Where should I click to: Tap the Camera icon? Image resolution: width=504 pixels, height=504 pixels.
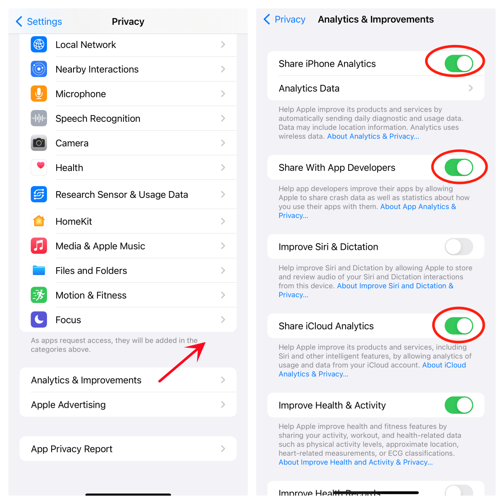pyautogui.click(x=39, y=143)
